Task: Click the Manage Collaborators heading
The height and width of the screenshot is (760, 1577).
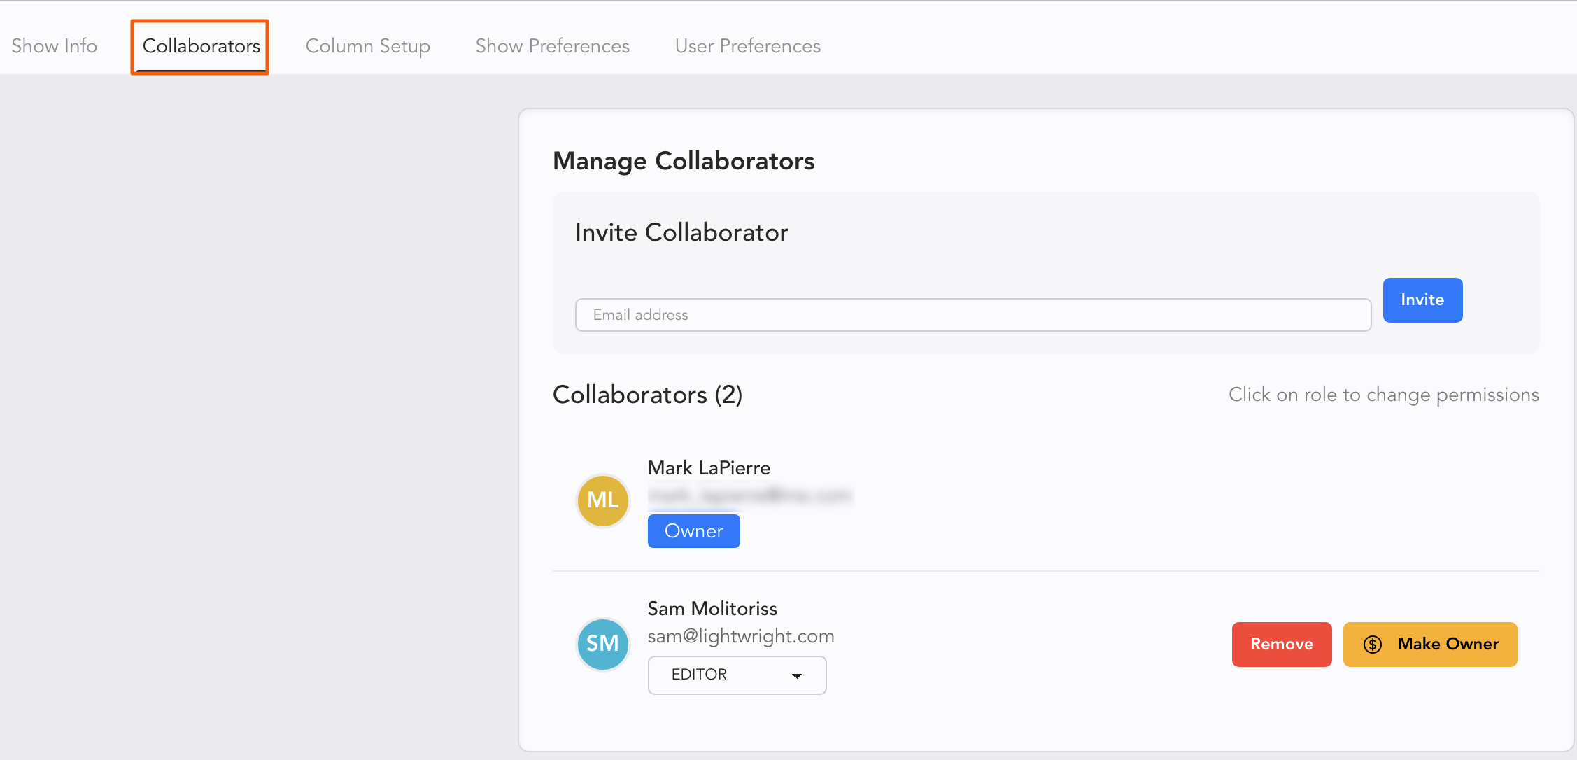Action: click(x=684, y=161)
